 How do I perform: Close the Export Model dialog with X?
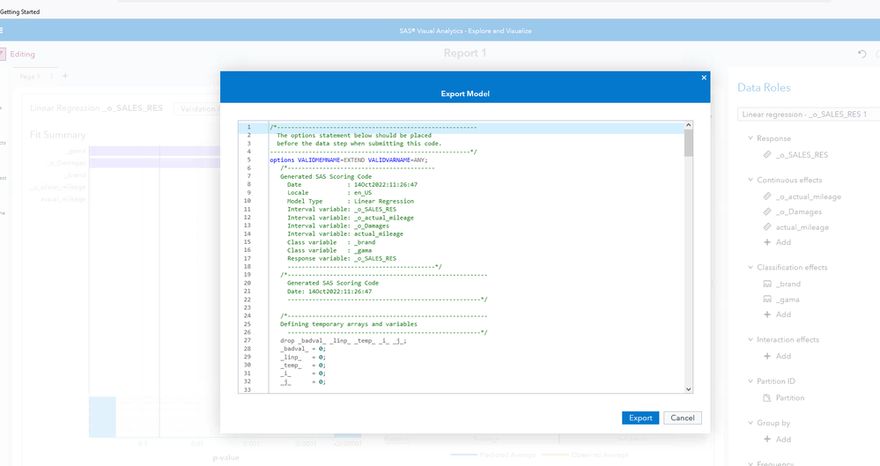click(x=704, y=78)
